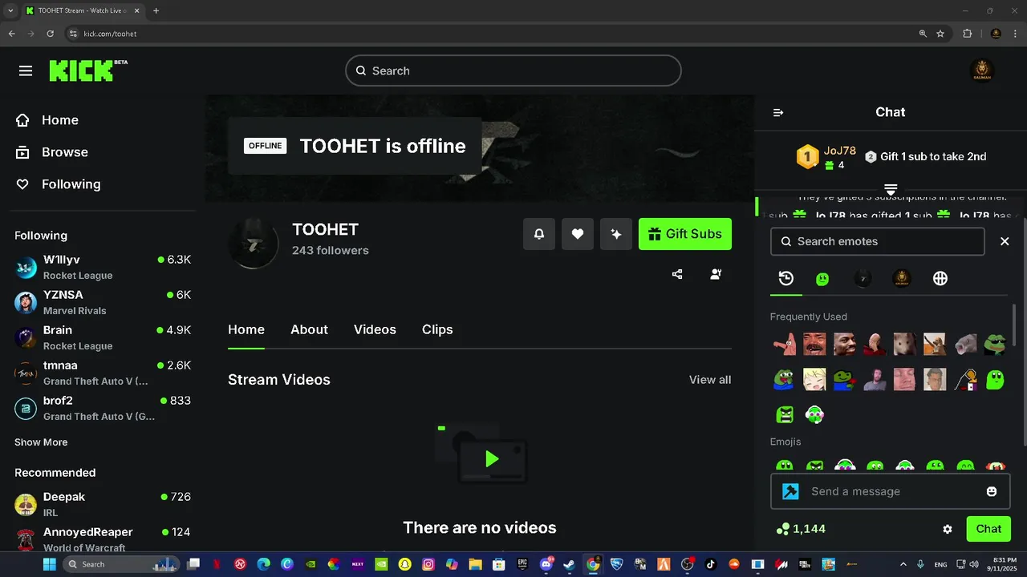
Task: Open the global emotes tab
Action: pos(940,279)
